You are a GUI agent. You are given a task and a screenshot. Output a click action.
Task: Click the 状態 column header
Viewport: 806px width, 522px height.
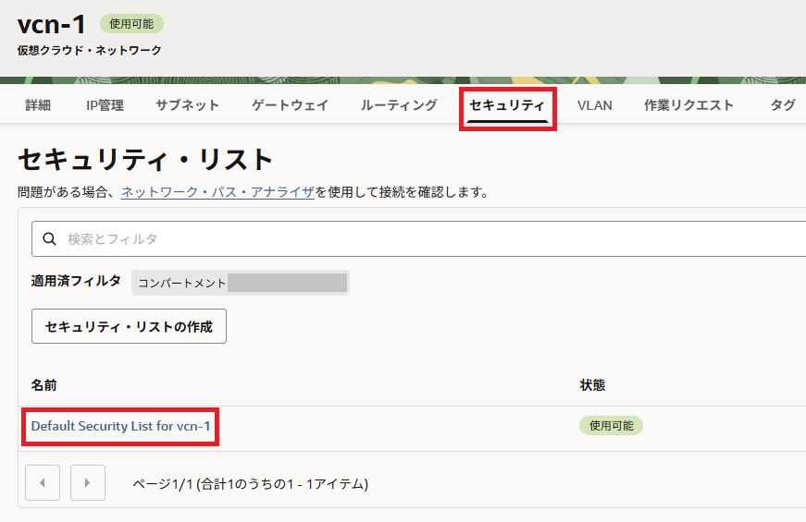coord(592,384)
